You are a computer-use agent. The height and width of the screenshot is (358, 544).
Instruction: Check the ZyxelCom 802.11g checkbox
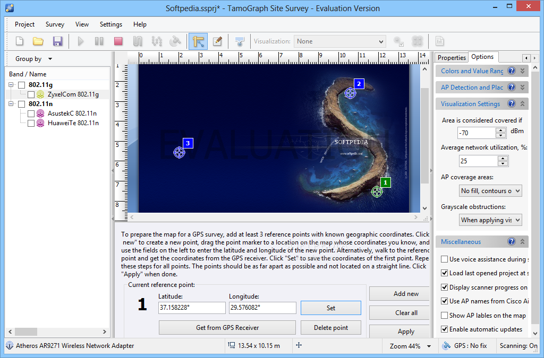[31, 94]
